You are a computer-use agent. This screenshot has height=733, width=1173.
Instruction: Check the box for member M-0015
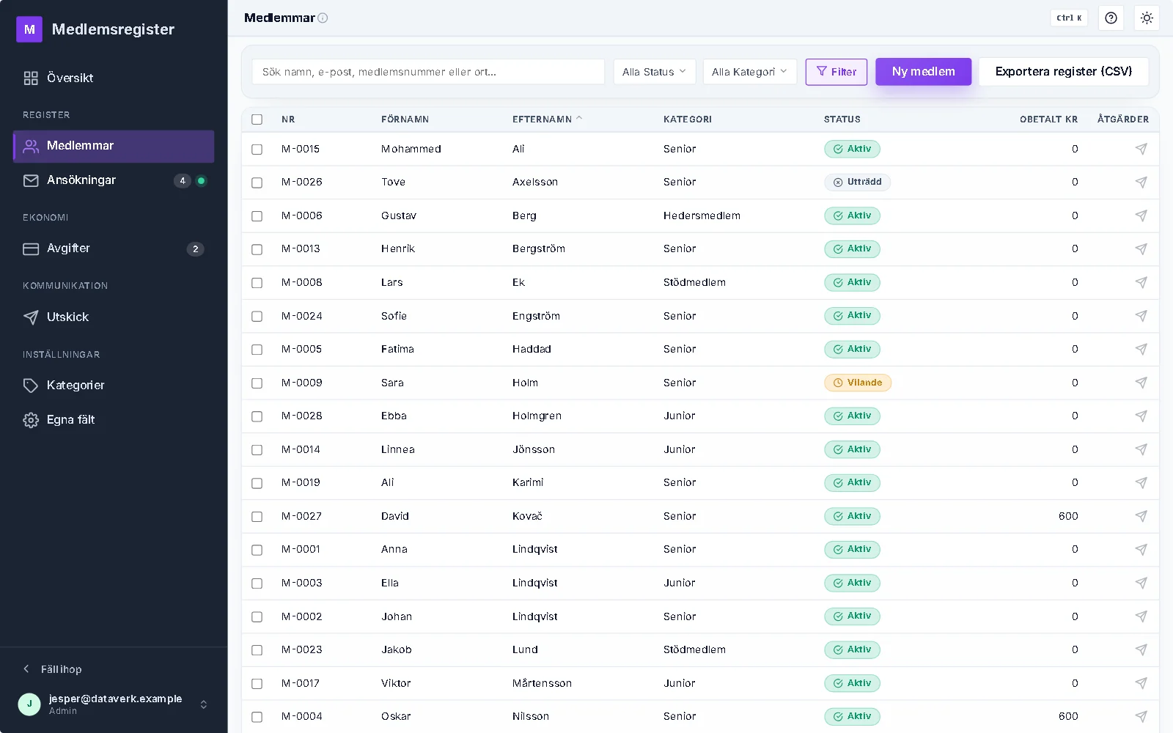257,149
